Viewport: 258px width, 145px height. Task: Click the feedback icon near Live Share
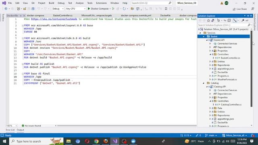pyautogui.click(x=253, y=9)
